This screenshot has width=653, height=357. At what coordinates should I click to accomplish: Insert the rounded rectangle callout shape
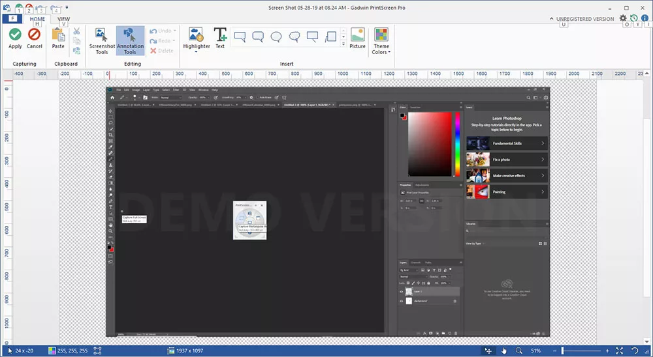tap(258, 36)
